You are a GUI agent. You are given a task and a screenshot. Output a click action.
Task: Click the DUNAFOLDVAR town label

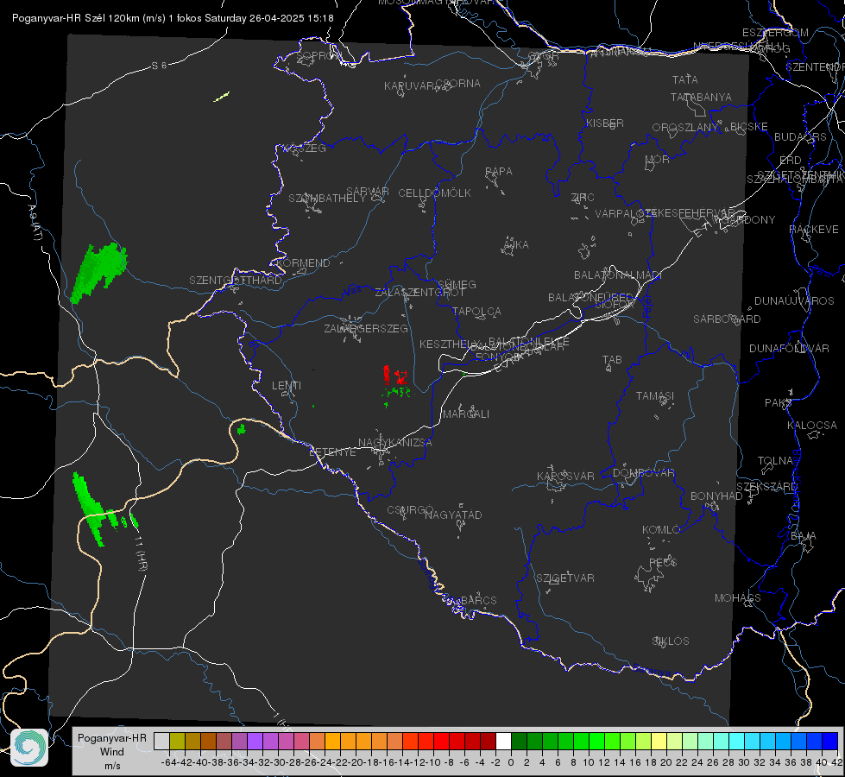pos(789,349)
